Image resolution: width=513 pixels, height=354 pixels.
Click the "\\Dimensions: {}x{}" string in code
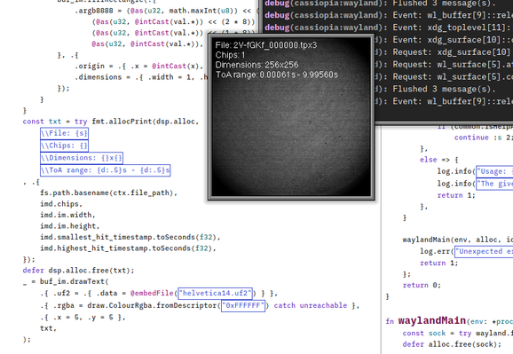pos(82,158)
